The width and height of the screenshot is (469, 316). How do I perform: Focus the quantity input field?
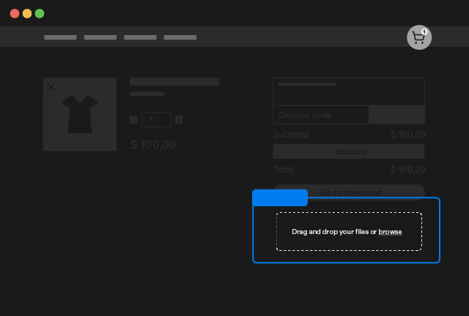tap(155, 120)
